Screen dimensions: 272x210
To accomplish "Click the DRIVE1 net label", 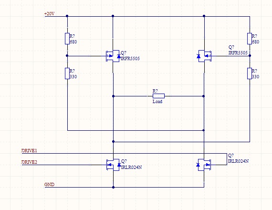I will pos(29,151).
